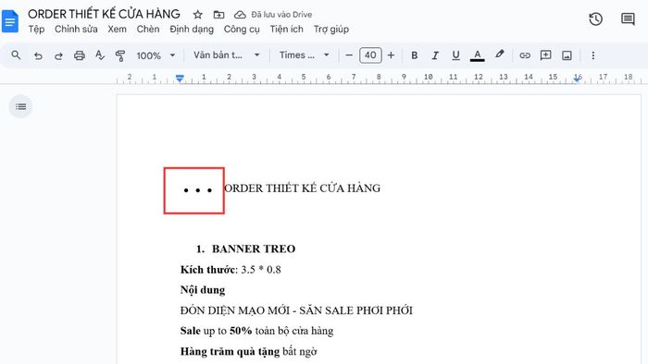Screen dimensions: 648x364
Task: Open the Văn bản text style dropdown
Action: tap(227, 55)
